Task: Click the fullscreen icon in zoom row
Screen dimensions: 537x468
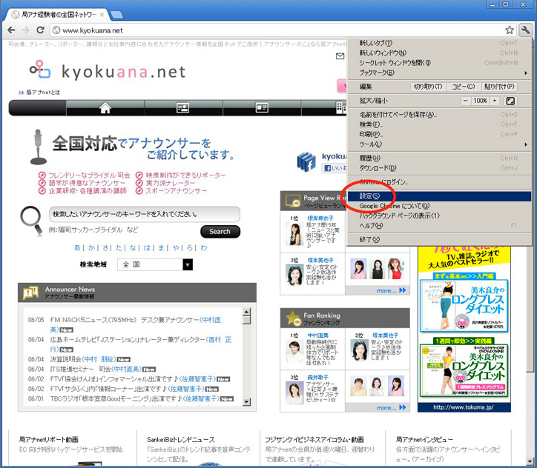Action: (510, 101)
